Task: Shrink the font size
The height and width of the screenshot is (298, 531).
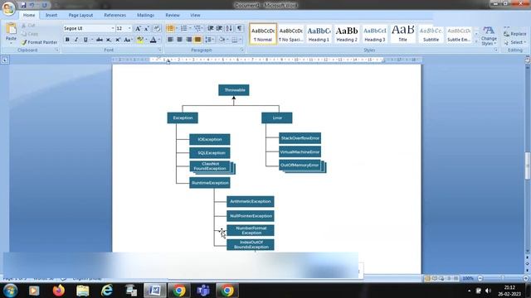Action: tap(147, 29)
